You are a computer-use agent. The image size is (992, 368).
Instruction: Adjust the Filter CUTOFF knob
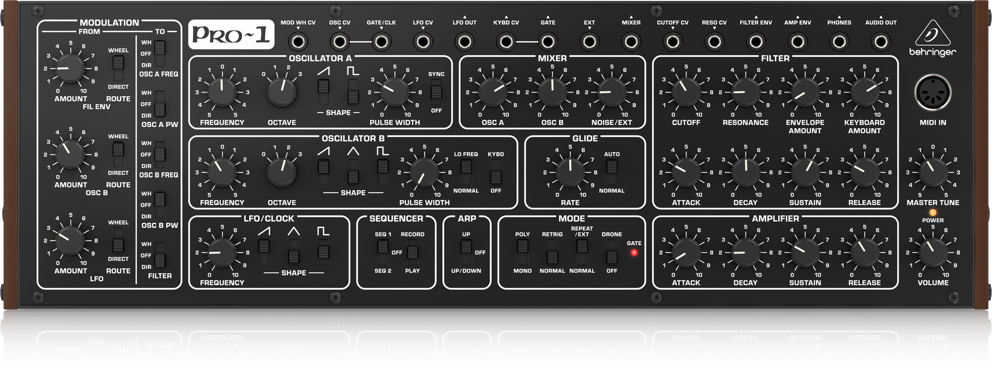[x=686, y=92]
